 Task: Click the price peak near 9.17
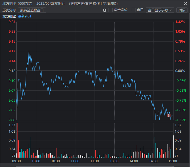tap(29, 51)
